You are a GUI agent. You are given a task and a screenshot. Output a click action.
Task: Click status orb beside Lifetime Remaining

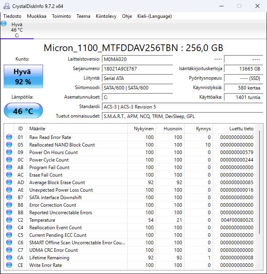tap(9, 258)
